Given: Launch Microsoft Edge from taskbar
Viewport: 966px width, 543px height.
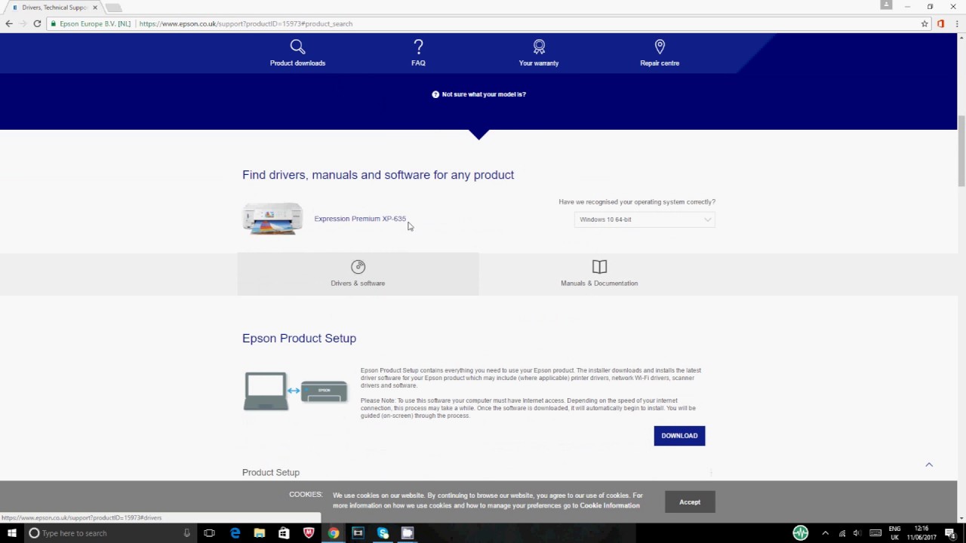Looking at the screenshot, I should 235,533.
